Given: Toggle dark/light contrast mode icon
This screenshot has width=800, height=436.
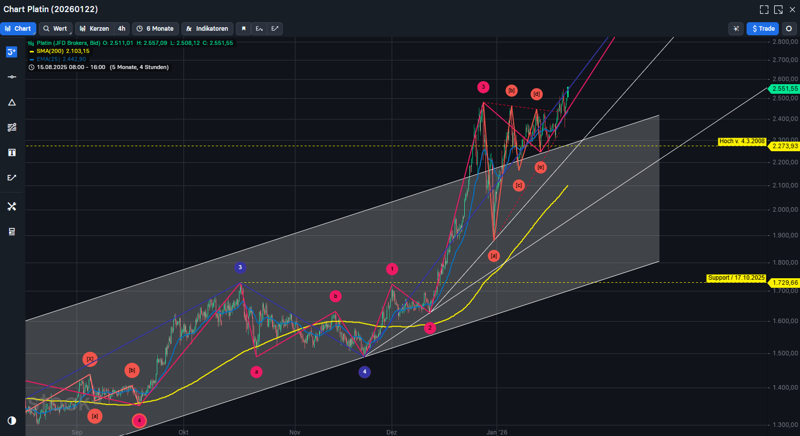Looking at the screenshot, I should (x=12, y=421).
